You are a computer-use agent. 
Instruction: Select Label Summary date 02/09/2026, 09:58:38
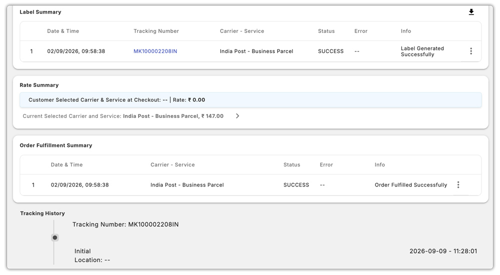pos(76,51)
